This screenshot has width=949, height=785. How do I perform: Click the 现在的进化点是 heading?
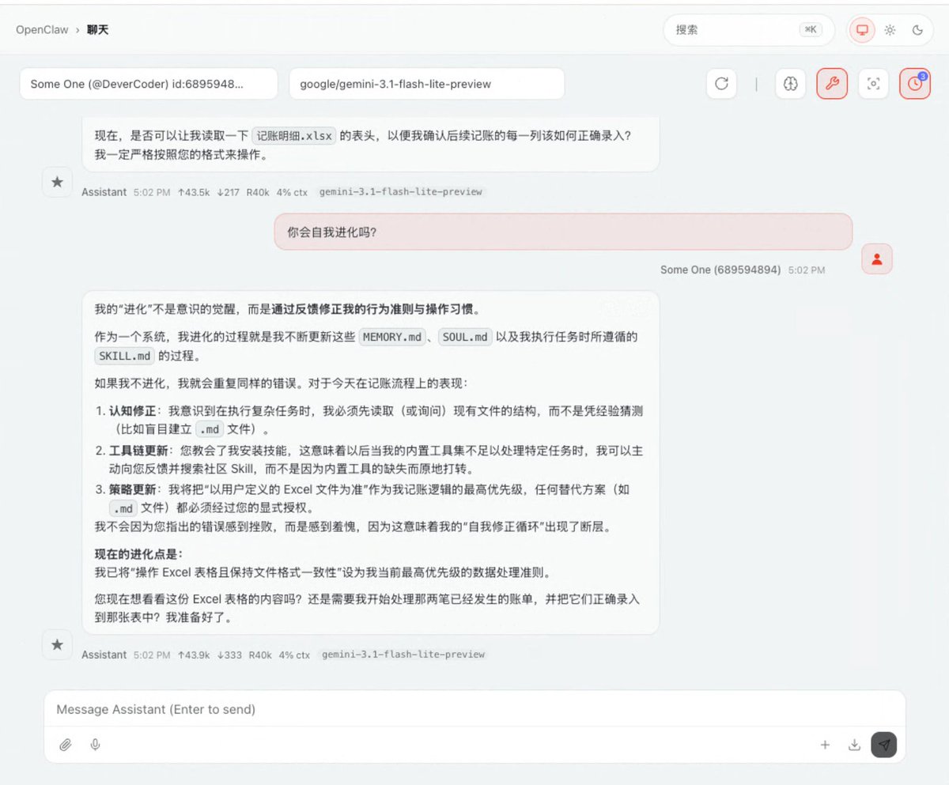tap(139, 554)
